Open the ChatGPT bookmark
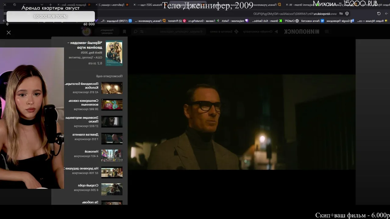This screenshot has height=219, width=390. (x=292, y=21)
